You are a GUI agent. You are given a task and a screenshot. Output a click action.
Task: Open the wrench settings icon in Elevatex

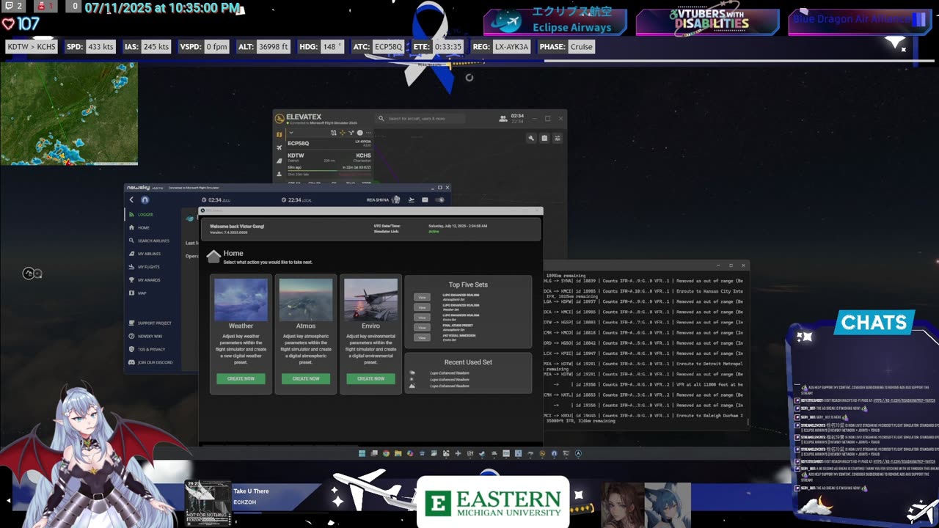(531, 138)
